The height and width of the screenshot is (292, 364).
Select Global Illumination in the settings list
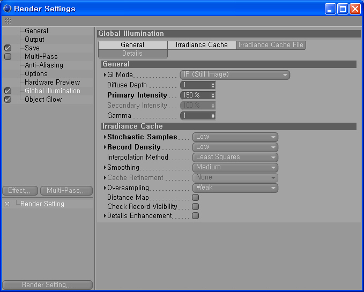53,91
